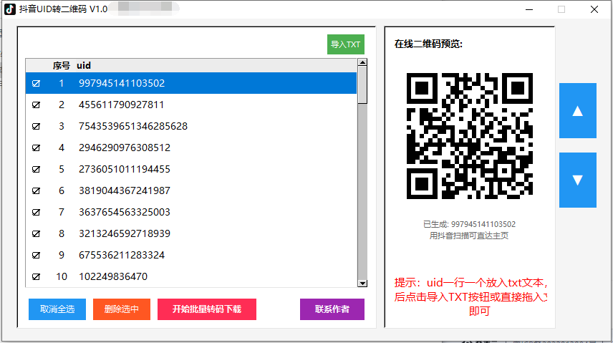Select uid text 3819044367241987

tap(125, 191)
